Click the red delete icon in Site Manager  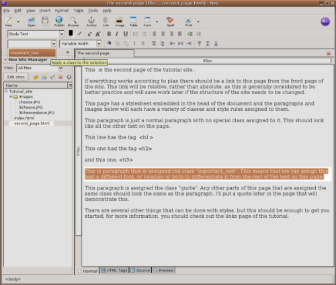60,77
